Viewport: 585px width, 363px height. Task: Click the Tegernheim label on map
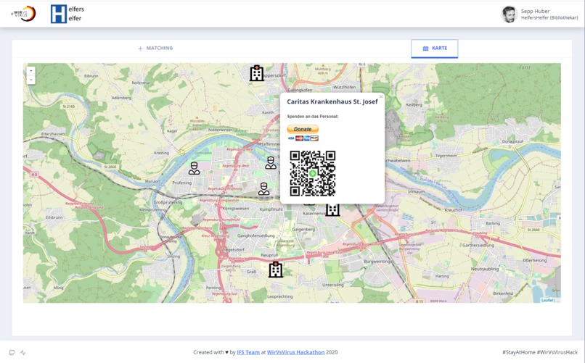tap(446, 156)
